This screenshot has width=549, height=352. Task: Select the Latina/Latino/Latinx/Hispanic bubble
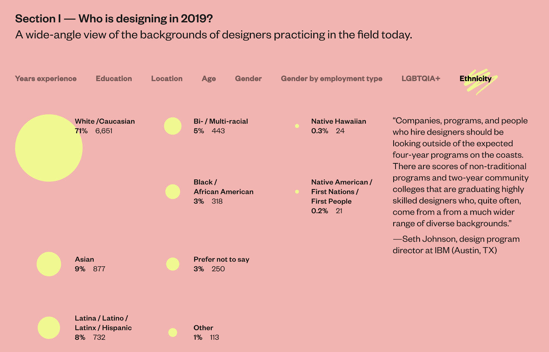49,328
